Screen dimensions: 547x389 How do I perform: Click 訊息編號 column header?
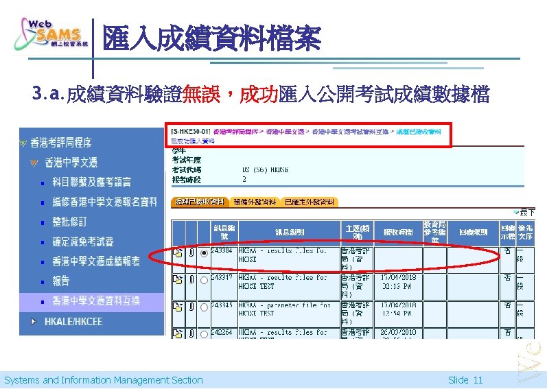point(224,232)
